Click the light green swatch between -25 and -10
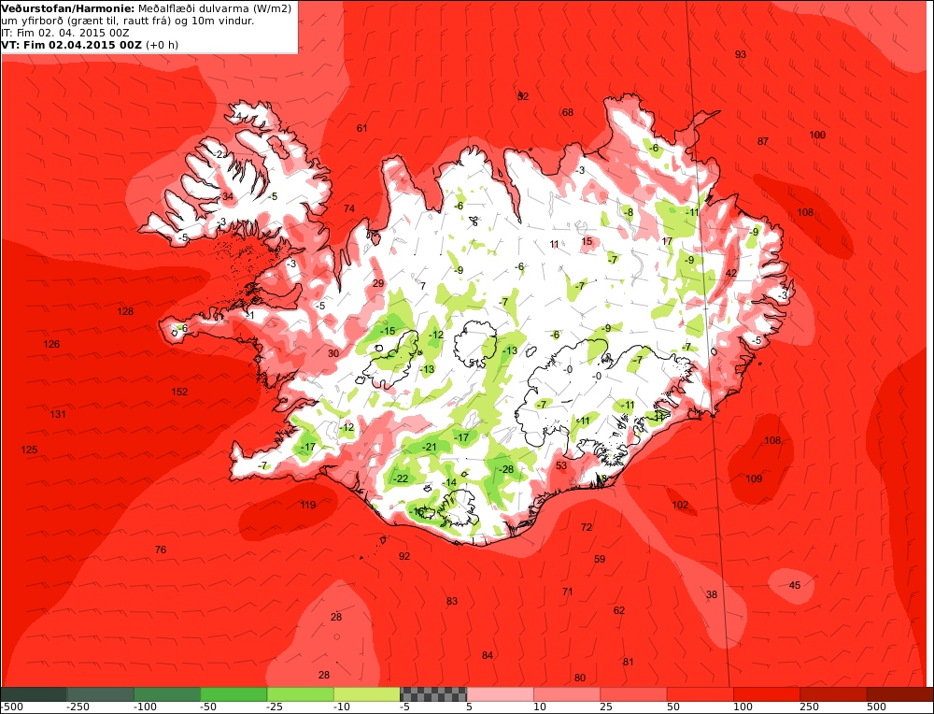934x714 pixels. pyautogui.click(x=300, y=693)
